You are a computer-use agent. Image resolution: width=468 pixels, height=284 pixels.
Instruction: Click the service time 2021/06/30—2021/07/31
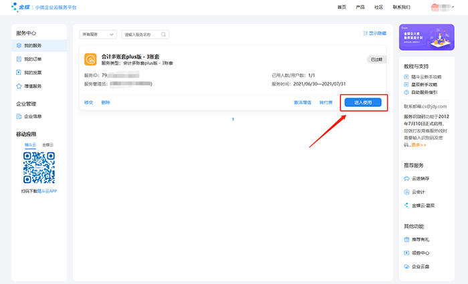coord(320,84)
